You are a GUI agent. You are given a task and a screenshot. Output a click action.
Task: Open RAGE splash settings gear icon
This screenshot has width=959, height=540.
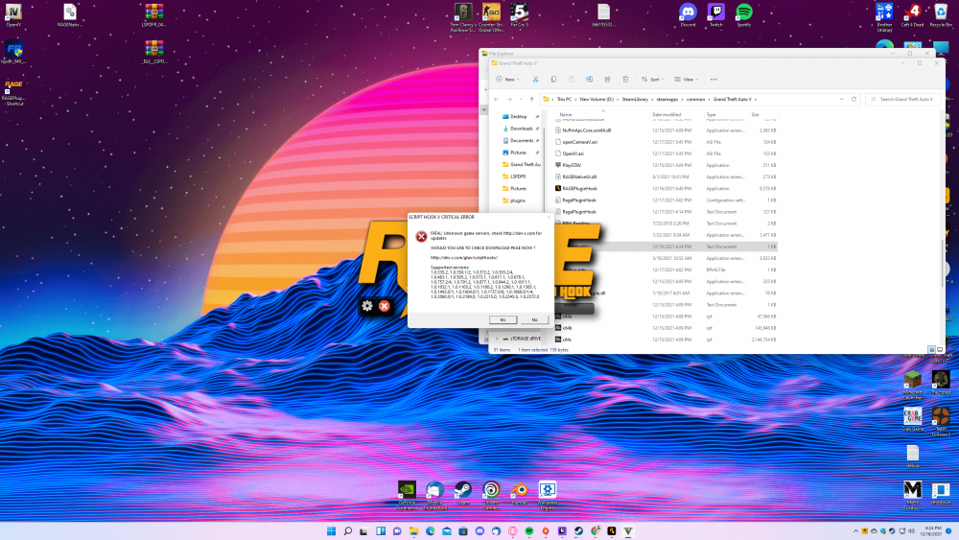366,306
